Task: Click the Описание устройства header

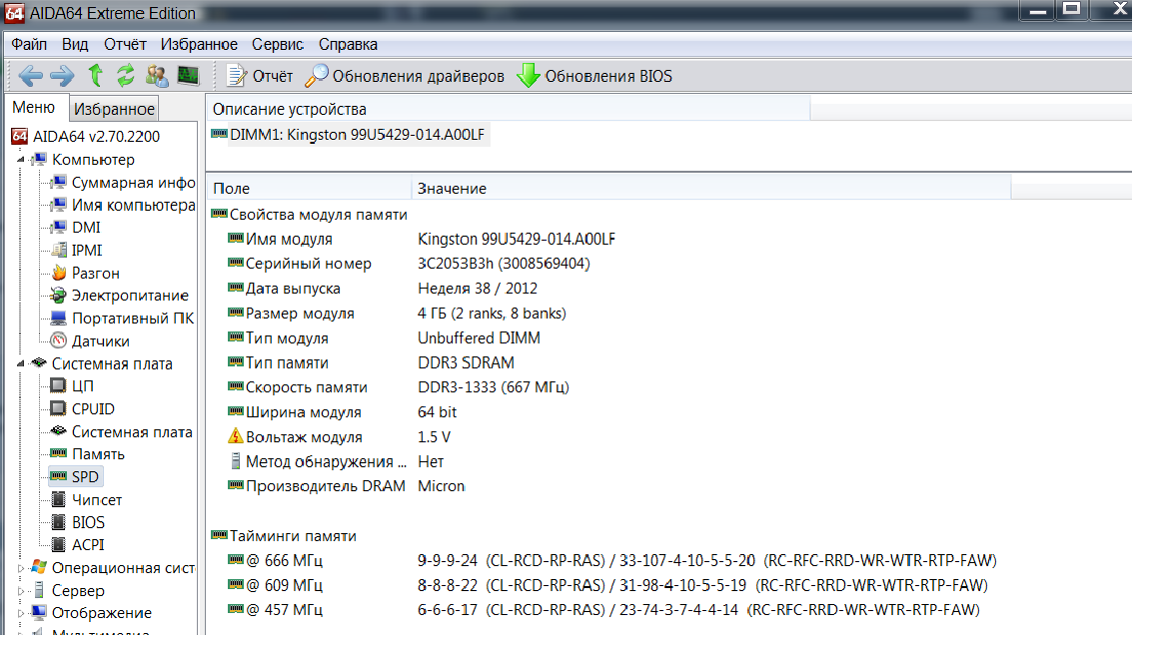Action: 509,109
